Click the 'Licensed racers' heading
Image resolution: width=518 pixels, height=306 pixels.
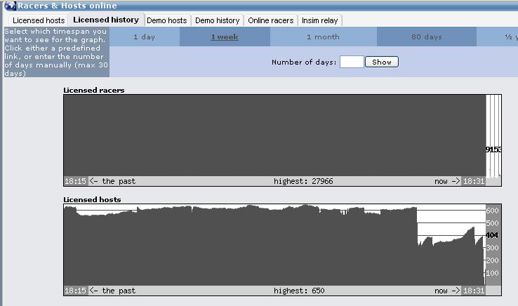pyautogui.click(x=94, y=91)
